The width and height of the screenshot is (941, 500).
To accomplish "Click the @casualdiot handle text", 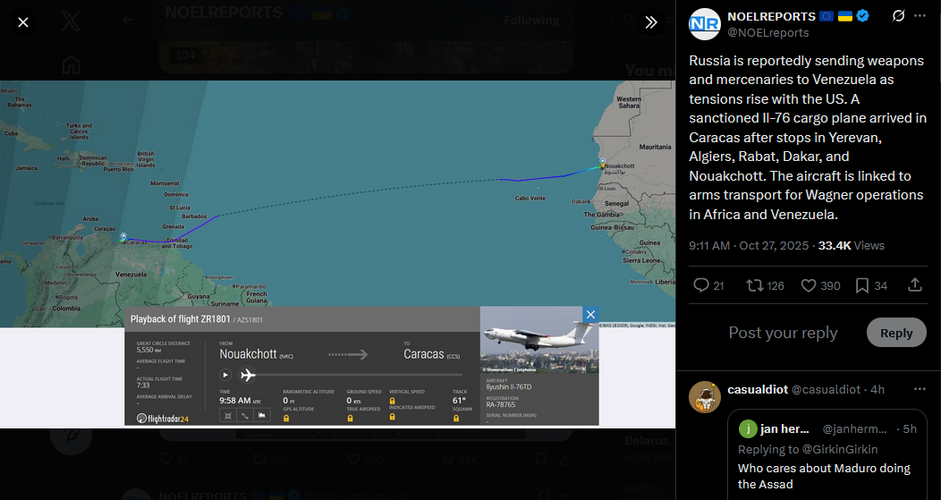I will pyautogui.click(x=826, y=390).
